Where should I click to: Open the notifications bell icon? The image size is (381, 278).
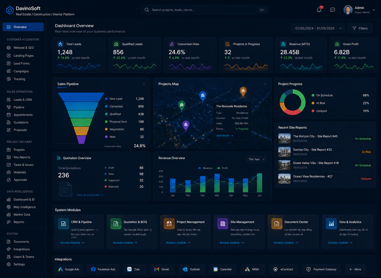click(x=319, y=10)
